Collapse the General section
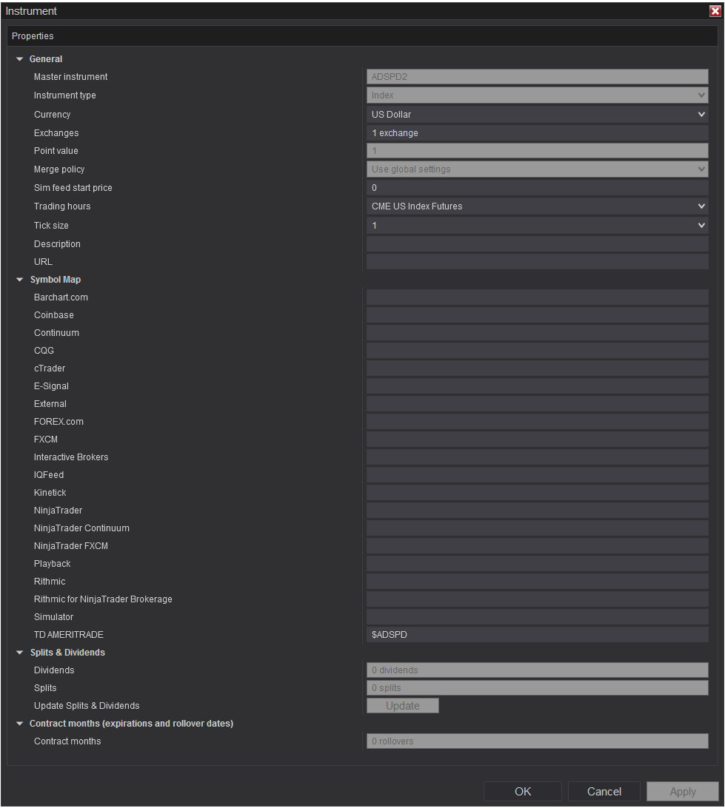This screenshot has width=725, height=808. pyautogui.click(x=20, y=59)
